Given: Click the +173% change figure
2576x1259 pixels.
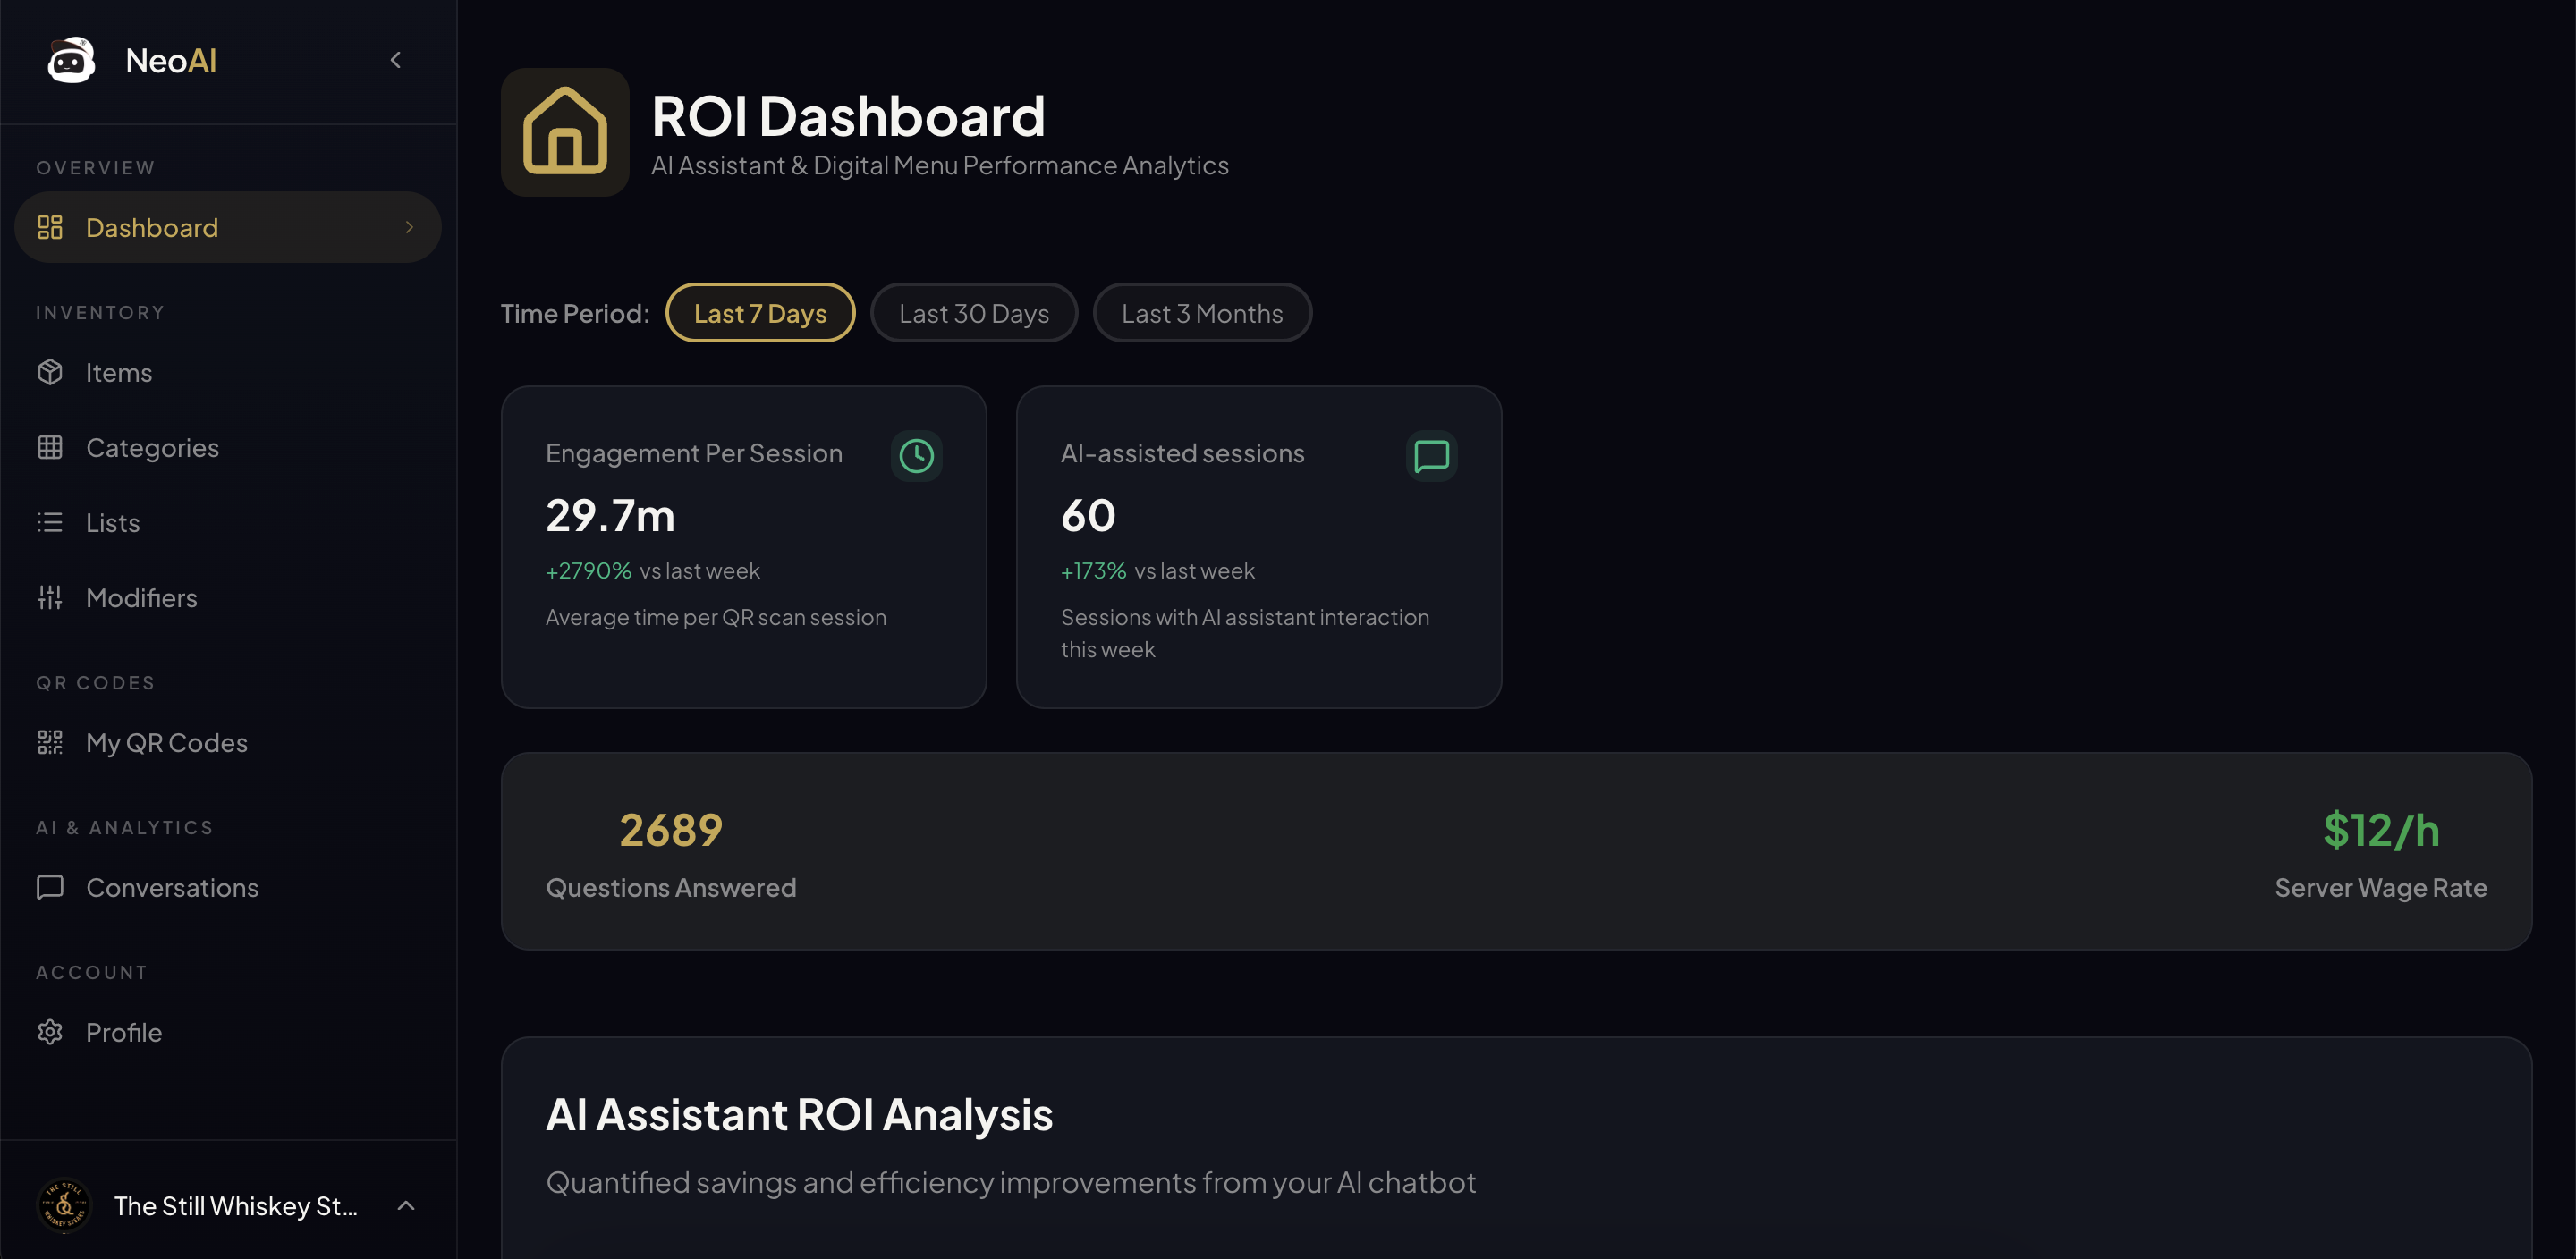Looking at the screenshot, I should coord(1093,570).
